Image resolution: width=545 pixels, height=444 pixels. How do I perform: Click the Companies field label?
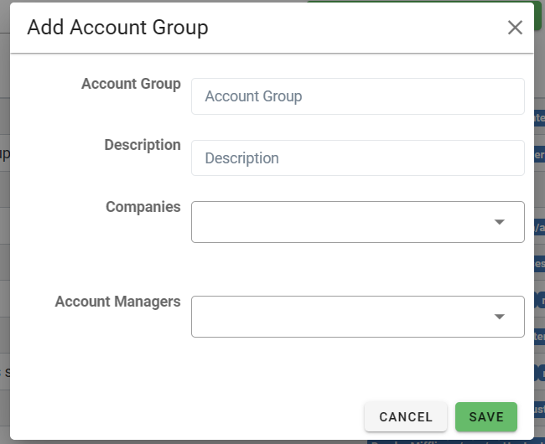[143, 206]
